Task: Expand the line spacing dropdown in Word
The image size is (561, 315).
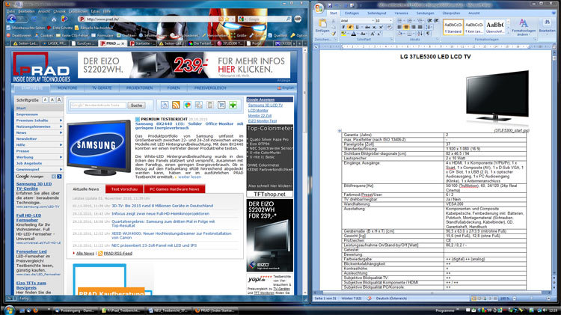Action: (x=432, y=27)
